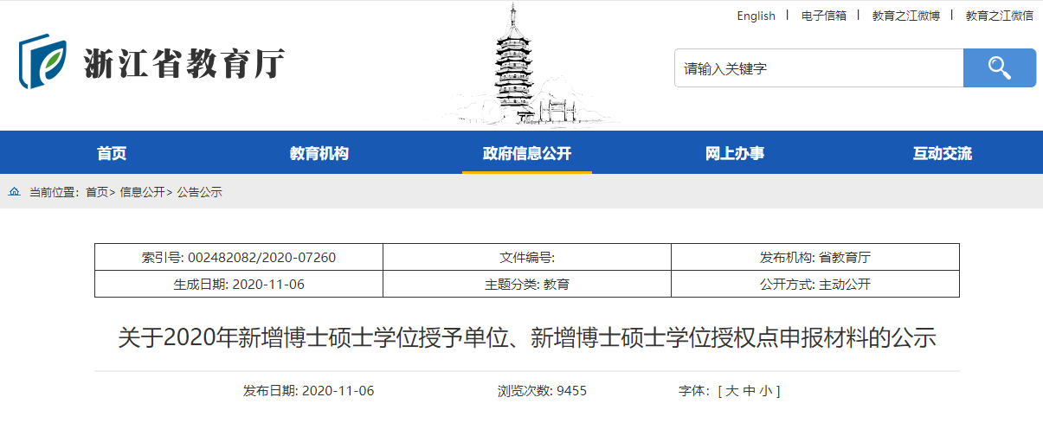The image size is (1043, 423).
Task: Click the Zhejiang Education Department logo
Action: pos(151,62)
